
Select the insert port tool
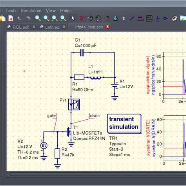166,18
